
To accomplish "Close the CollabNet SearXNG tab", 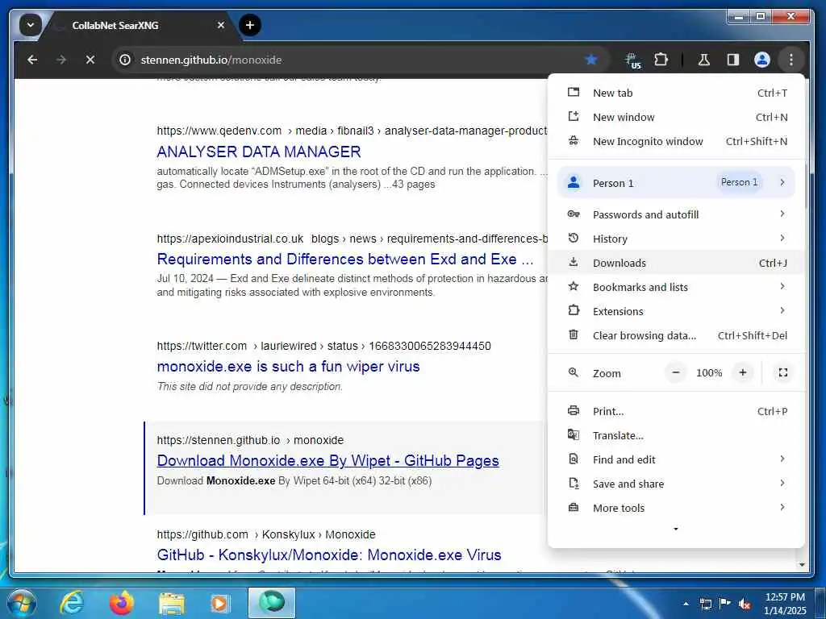I will click(x=221, y=25).
